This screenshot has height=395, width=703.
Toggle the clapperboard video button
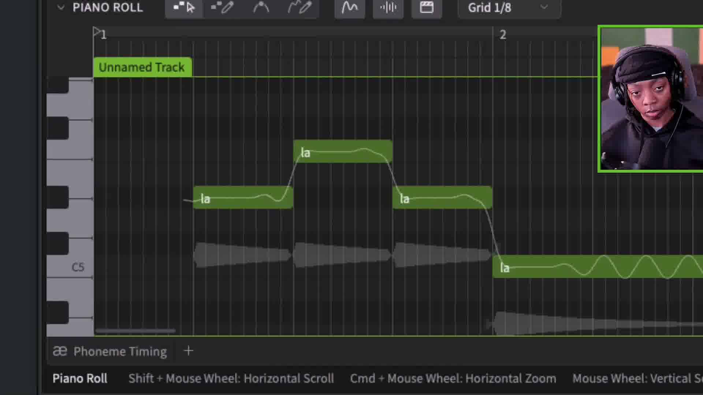[x=427, y=7]
